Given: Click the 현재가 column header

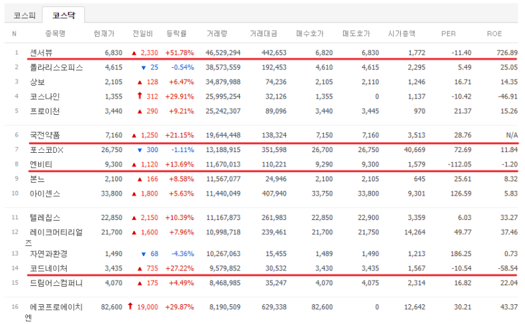Looking at the screenshot, I should [x=104, y=33].
